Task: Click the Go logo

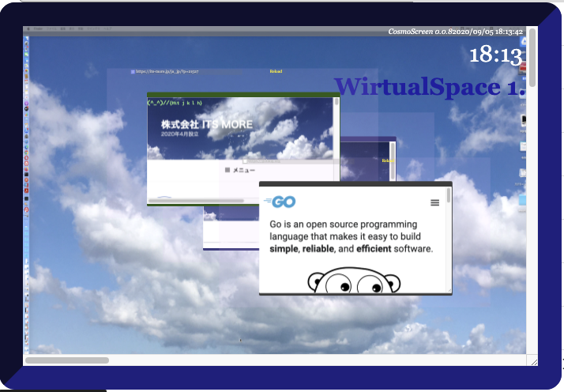Action: pyautogui.click(x=281, y=202)
